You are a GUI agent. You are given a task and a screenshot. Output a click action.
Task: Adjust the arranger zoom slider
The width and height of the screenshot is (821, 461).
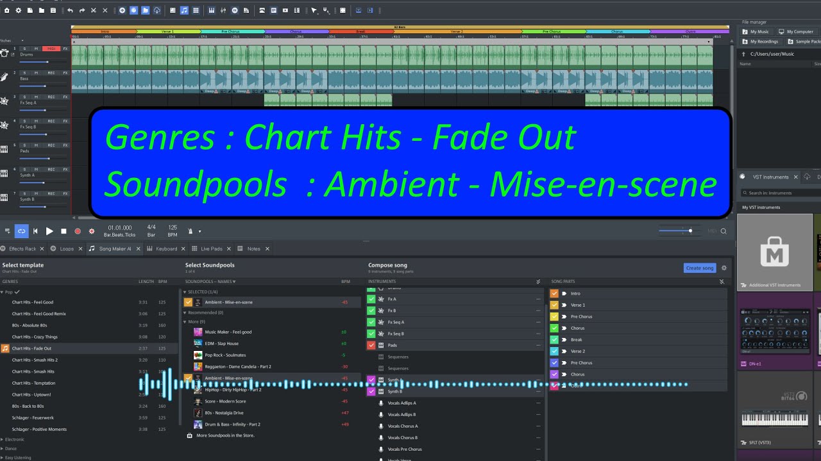(681, 230)
